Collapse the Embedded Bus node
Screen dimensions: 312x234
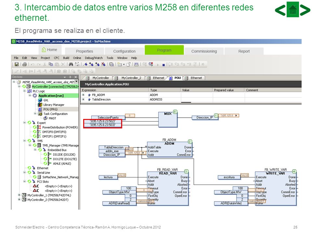(35, 150)
